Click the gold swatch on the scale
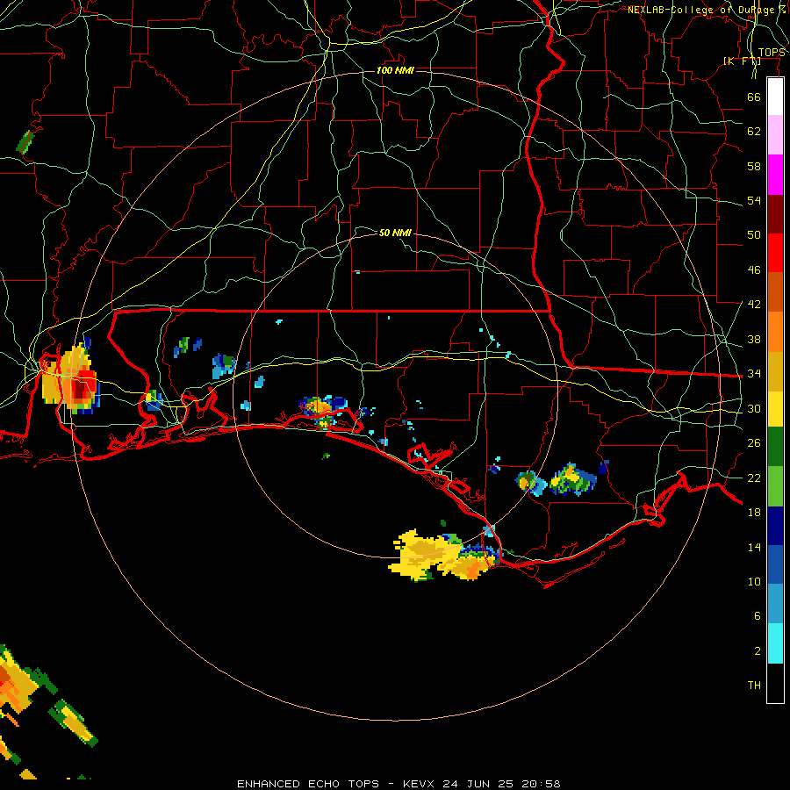 pyautogui.click(x=775, y=371)
